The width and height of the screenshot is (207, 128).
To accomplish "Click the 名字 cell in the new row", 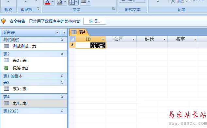I will pyautogui.click(x=183, y=45).
